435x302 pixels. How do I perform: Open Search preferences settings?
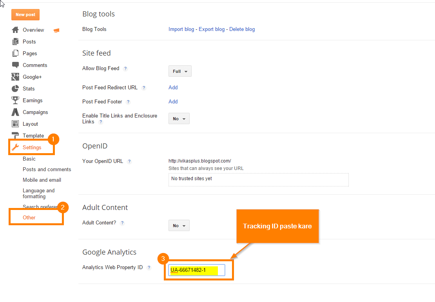40,206
